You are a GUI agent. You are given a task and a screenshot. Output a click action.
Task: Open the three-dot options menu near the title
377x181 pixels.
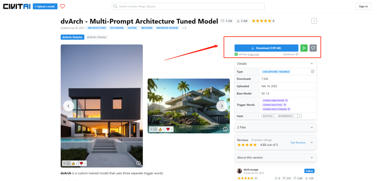tap(314, 21)
